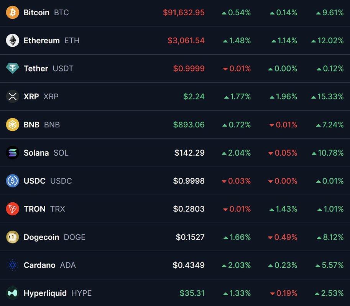The width and height of the screenshot is (350, 306).
Task: Click the TRON logo icon
Action: pos(13,209)
